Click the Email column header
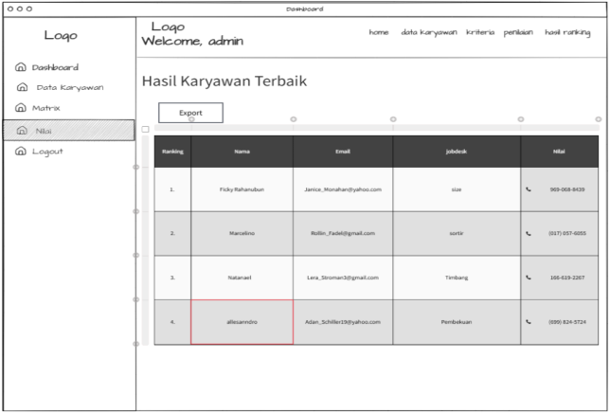Image resolution: width=610 pixels, height=413 pixels. click(342, 151)
